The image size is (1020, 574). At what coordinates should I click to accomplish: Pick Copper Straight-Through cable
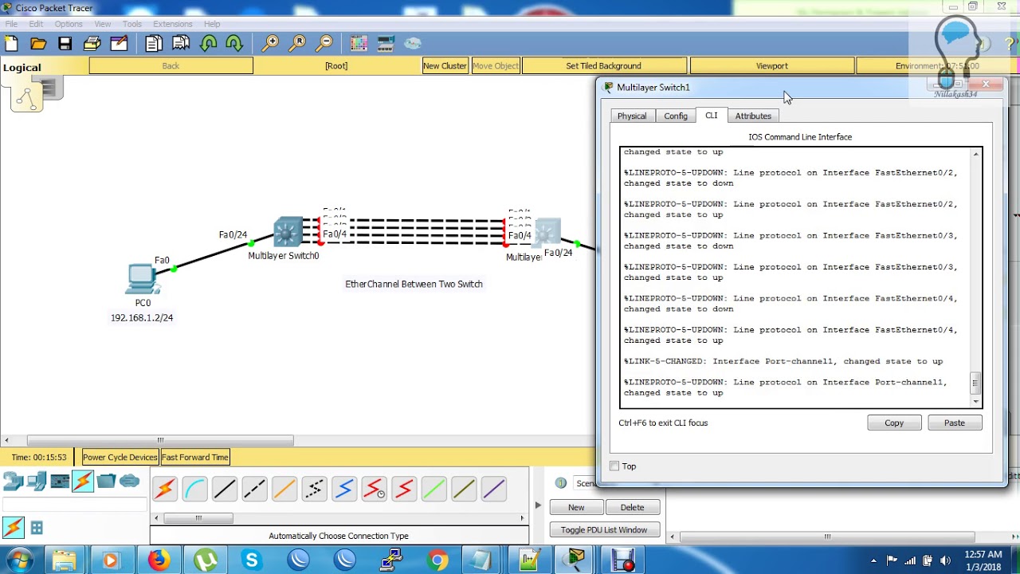[x=225, y=489]
